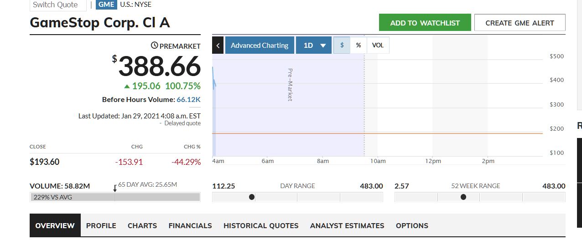Toggle VOL display on chart
The image size is (582, 240).
(378, 45)
